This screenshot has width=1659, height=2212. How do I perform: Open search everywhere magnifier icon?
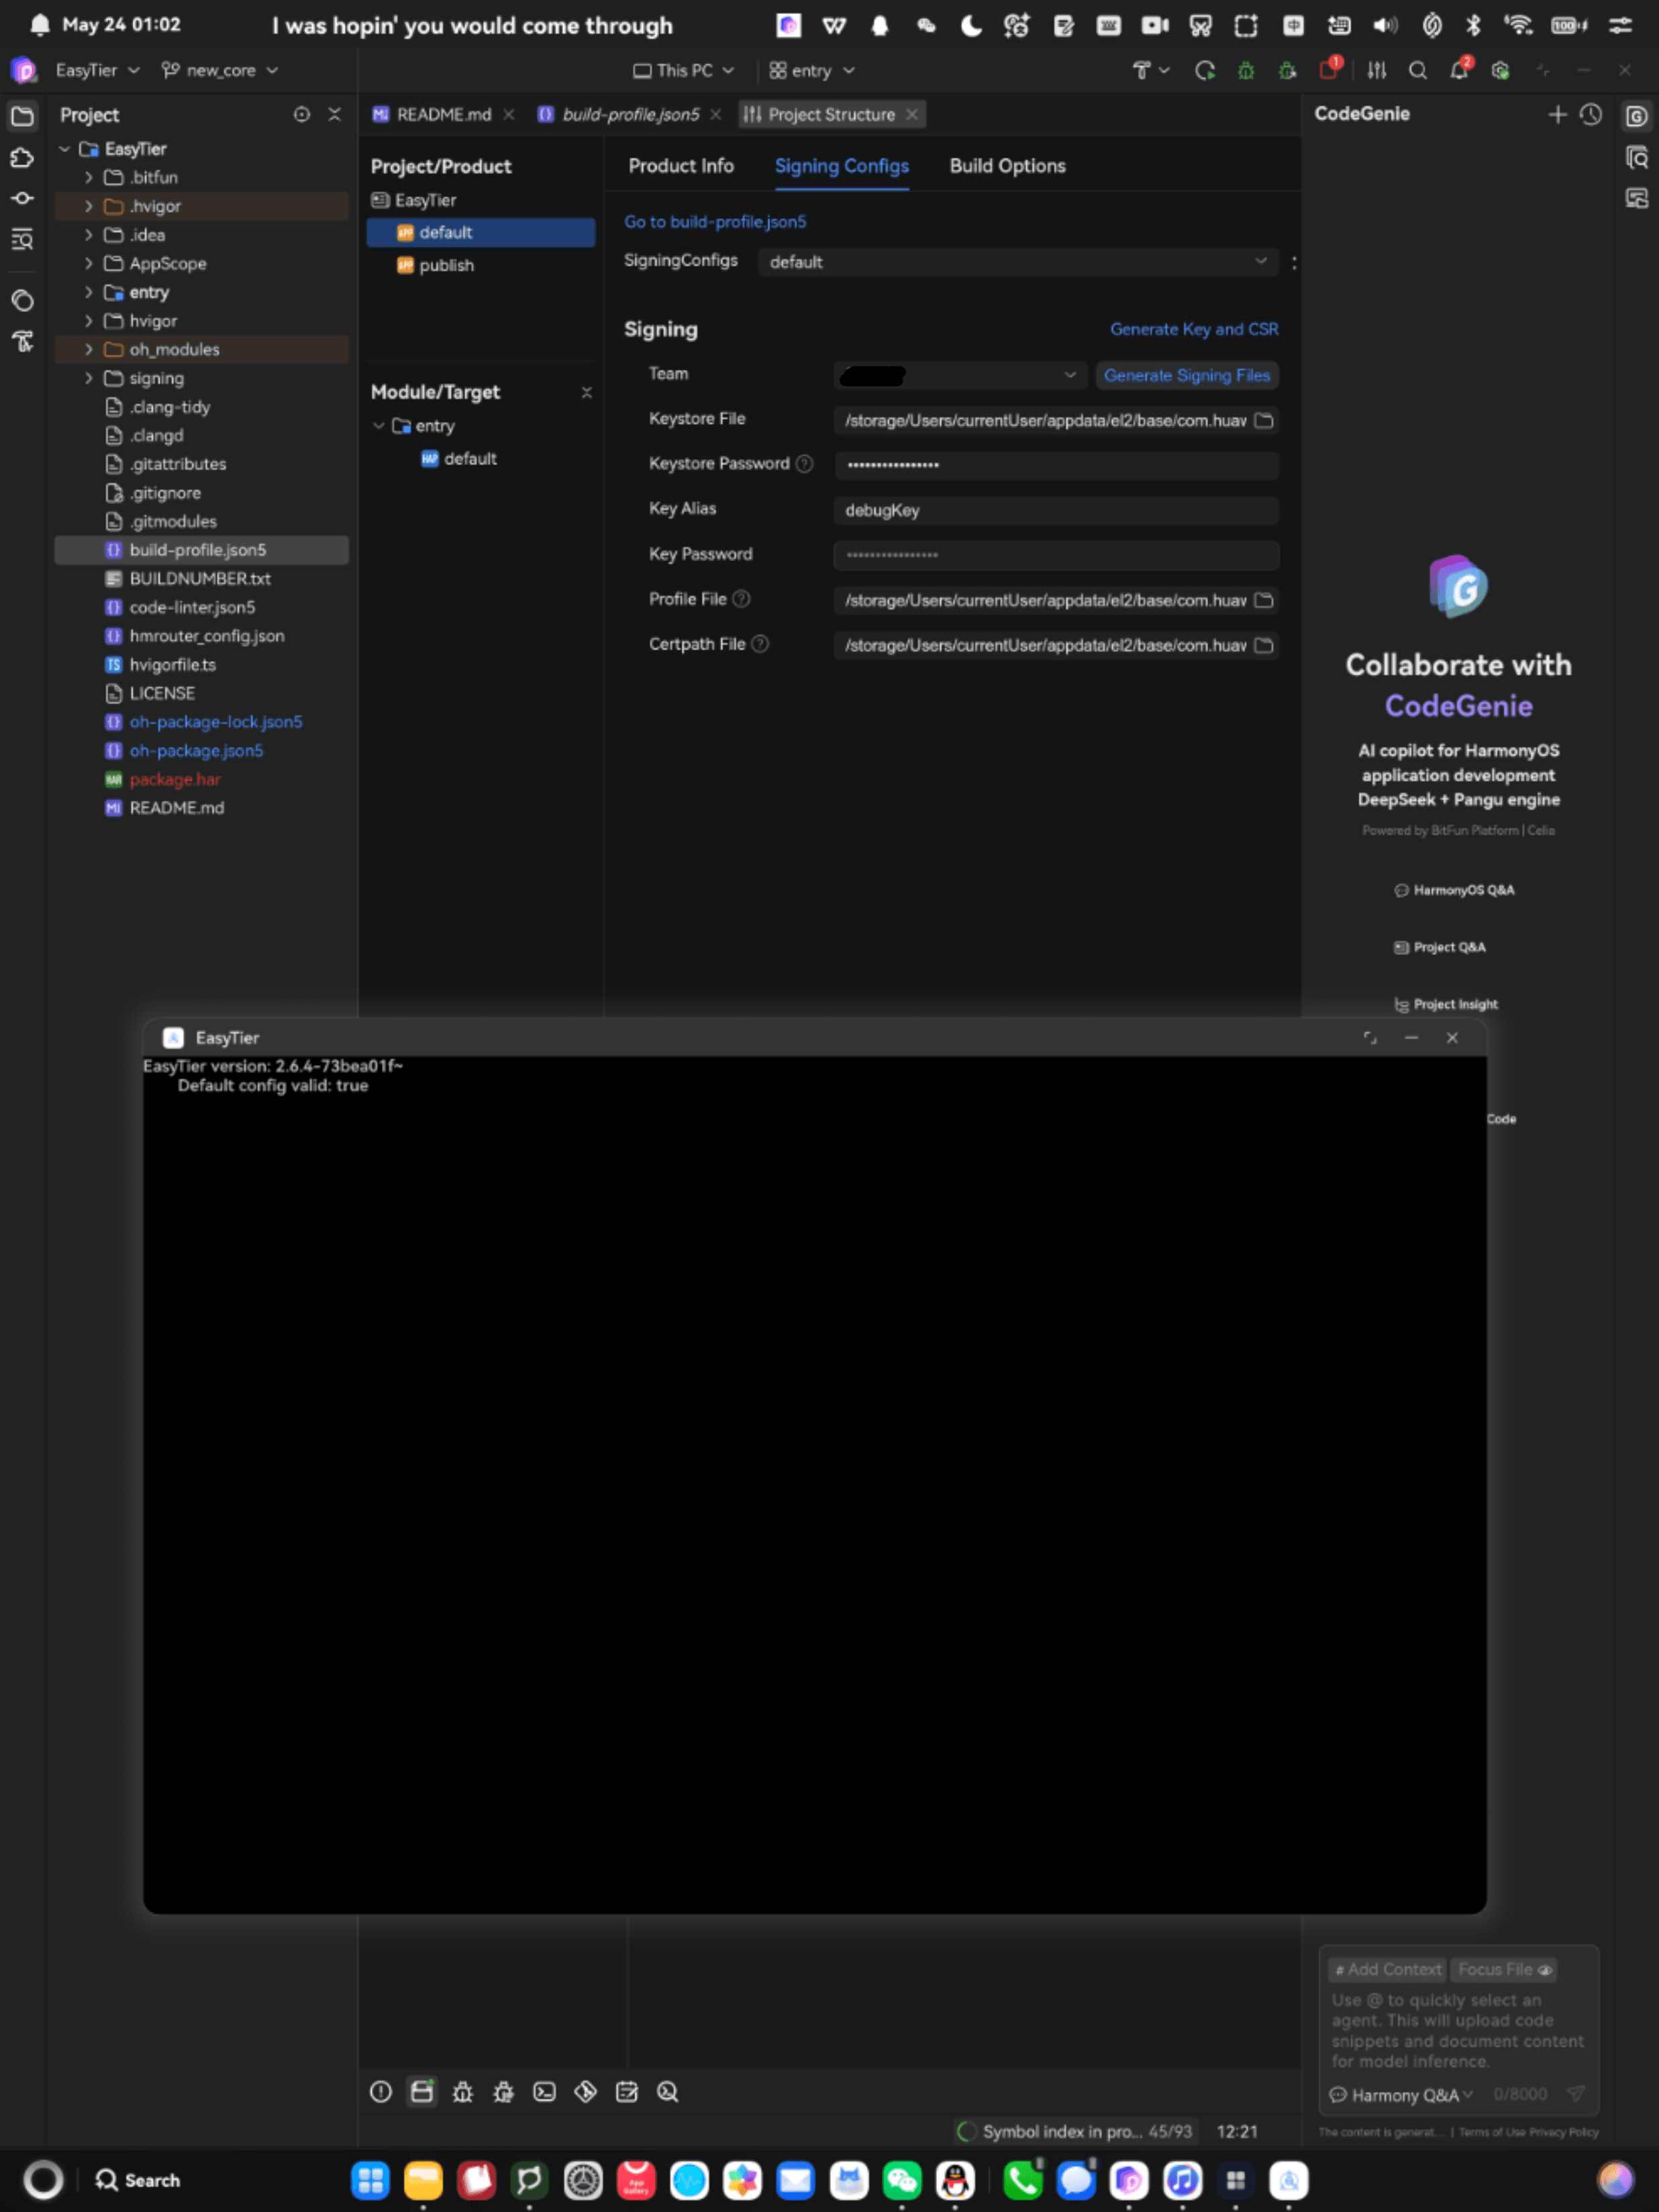click(x=1418, y=70)
